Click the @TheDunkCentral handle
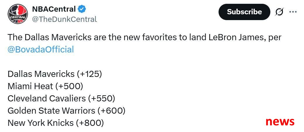This screenshot has width=304, height=132. [64, 19]
